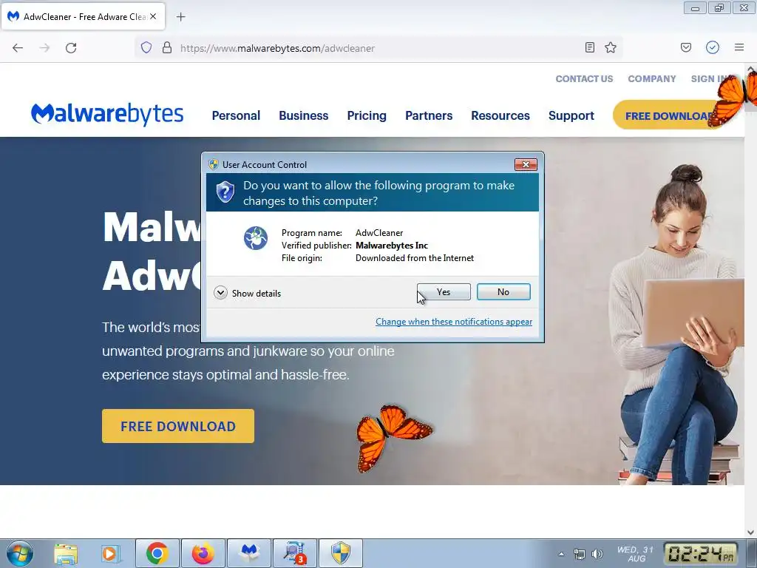Screen dimensions: 757x568
Task: Click the Malwarebytes logo
Action: point(107,114)
